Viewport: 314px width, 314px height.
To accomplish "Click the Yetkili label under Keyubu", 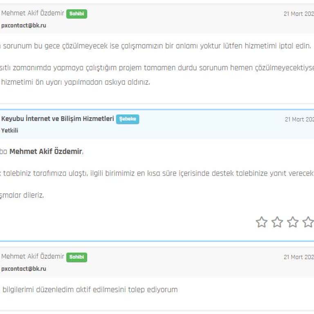I will click(10, 131).
